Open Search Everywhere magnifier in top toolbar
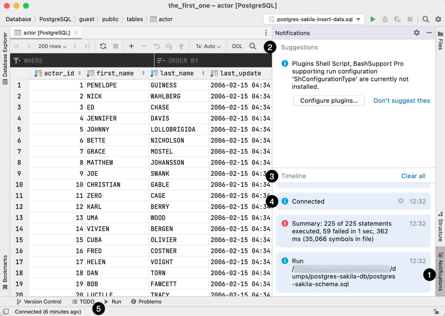445x316 pixels. point(425,19)
